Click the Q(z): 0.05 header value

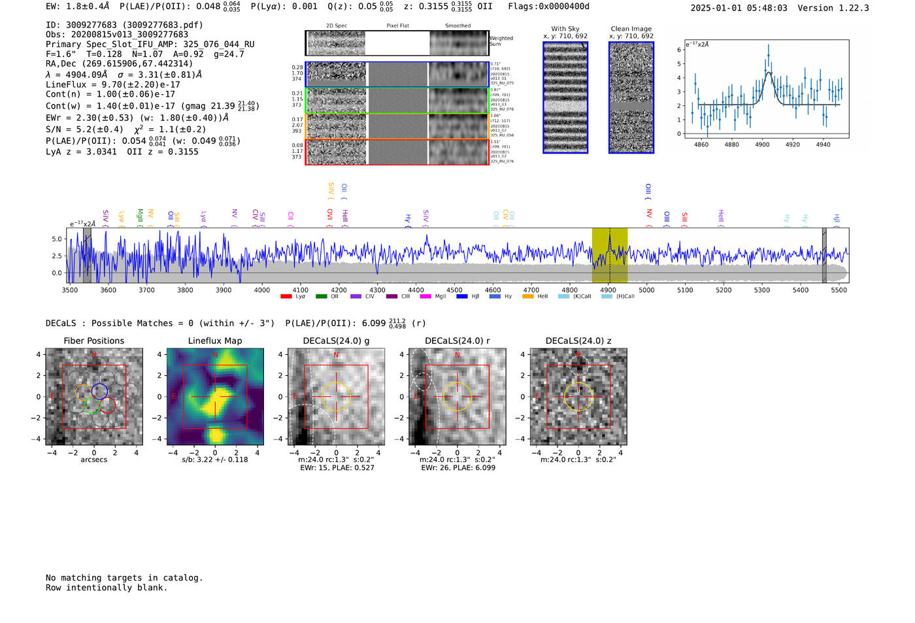click(x=361, y=7)
